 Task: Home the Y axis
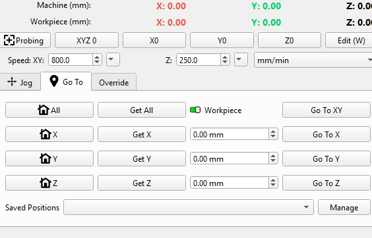[x=49, y=158]
